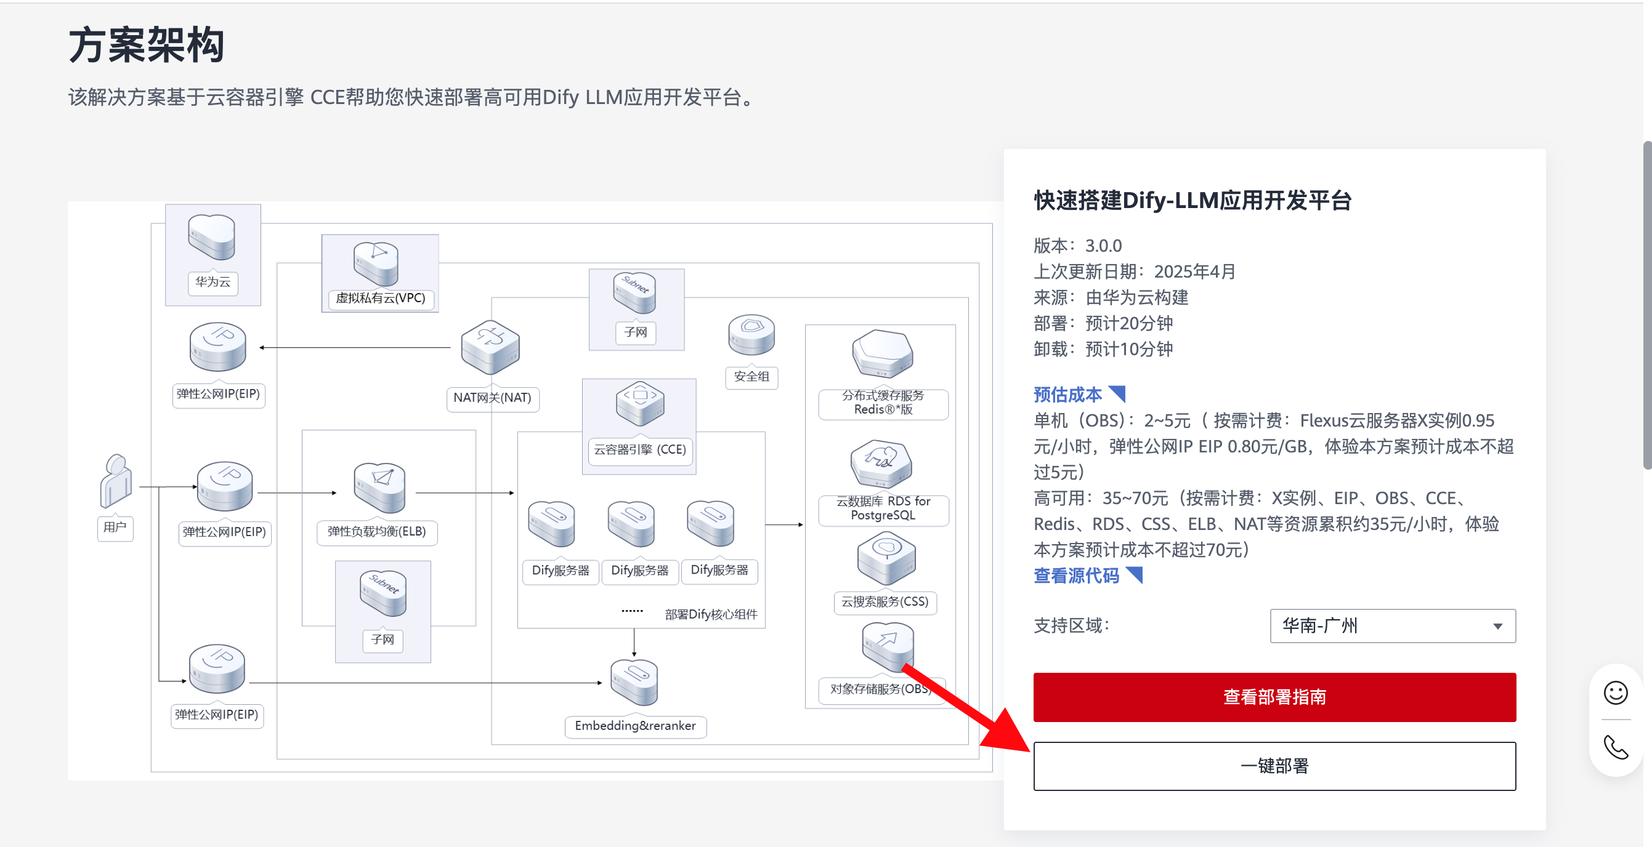Screen dimensions: 1652x847
Task: Click the middle Dify服务器 icon
Action: 631,524
